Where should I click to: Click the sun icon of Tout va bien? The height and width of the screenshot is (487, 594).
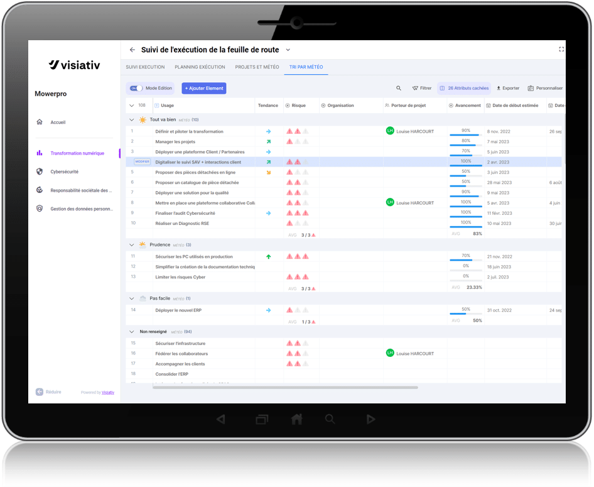pyautogui.click(x=143, y=120)
